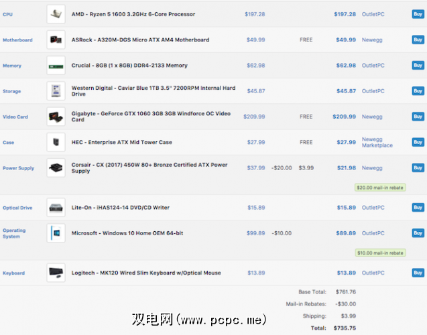This screenshot has height=335, width=427.
Task: Visit Newegg Marketplace merchant for the case
Action: [377, 142]
